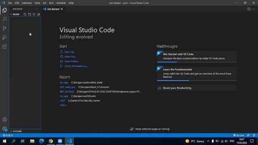Open the Explorer view in activity bar
This screenshot has height=145, width=258.
(x=4, y=10)
